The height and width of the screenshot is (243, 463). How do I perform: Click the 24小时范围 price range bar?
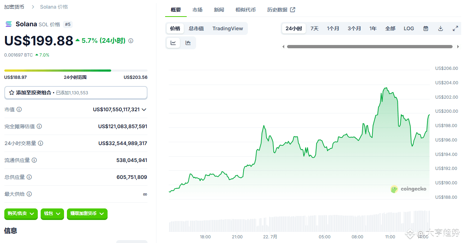tap(76, 71)
